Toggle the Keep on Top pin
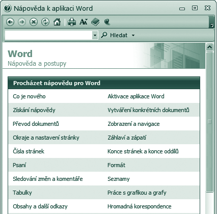This screenshot has height=214, width=217. [107, 22]
